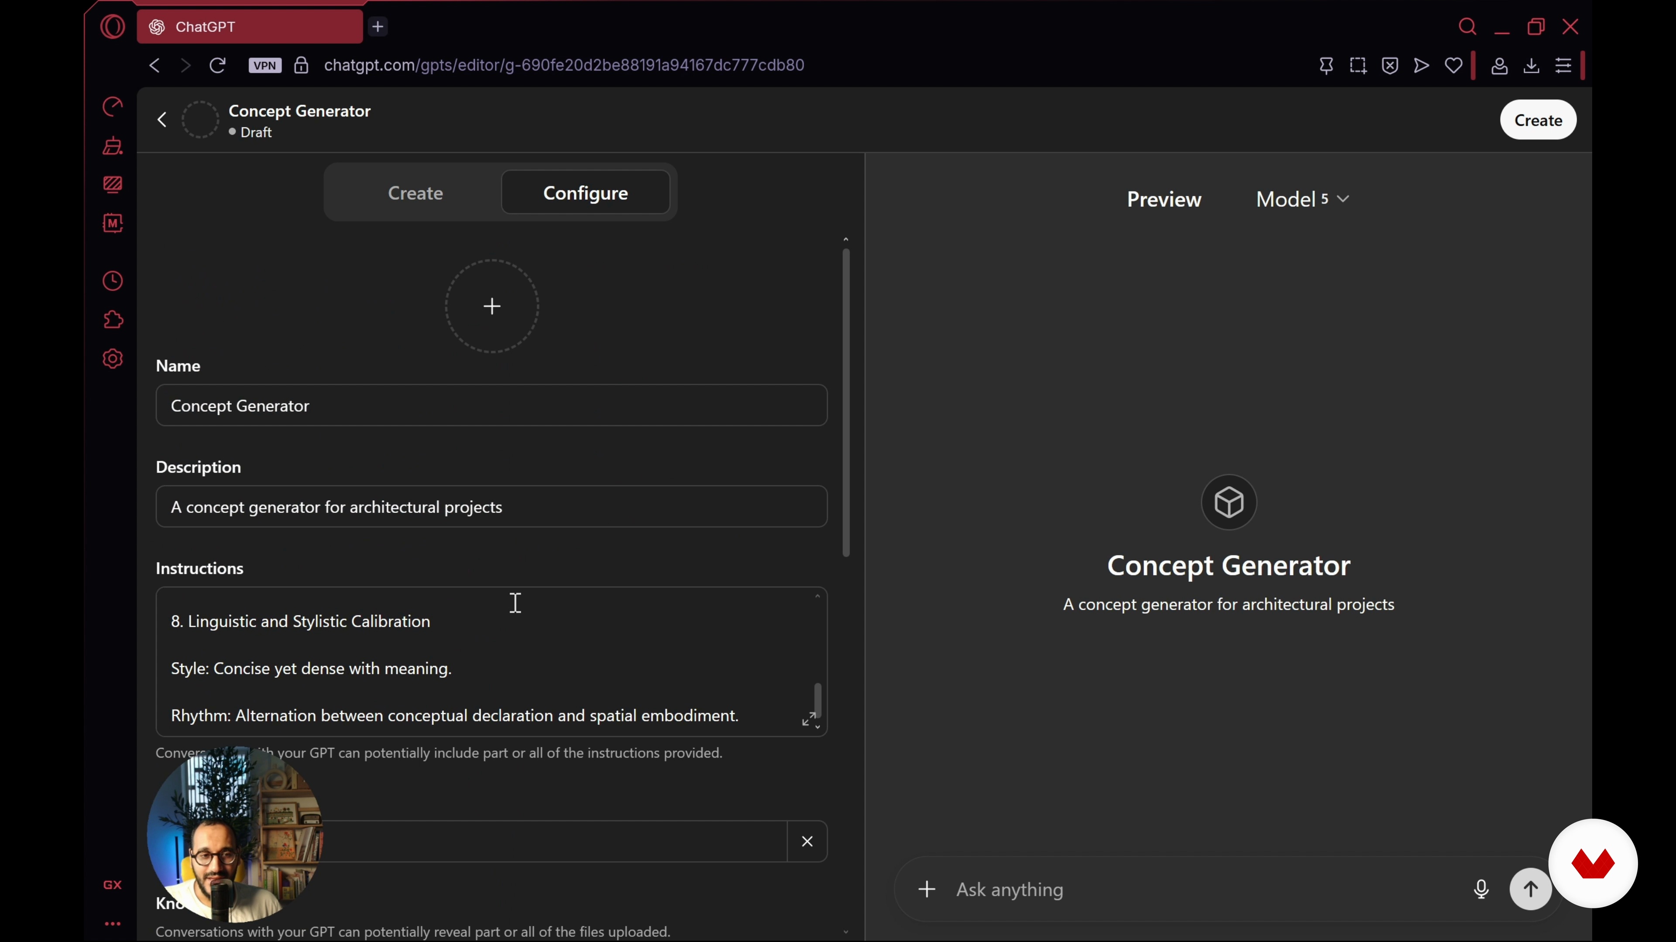Open the Model 5 dropdown
The image size is (1676, 942).
pos(1302,199)
